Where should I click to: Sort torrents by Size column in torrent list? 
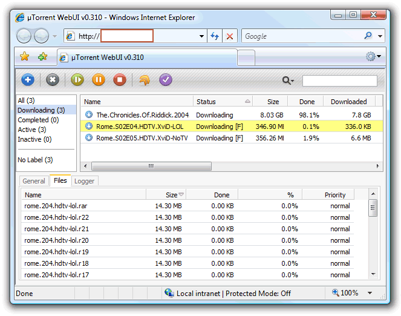[270, 102]
